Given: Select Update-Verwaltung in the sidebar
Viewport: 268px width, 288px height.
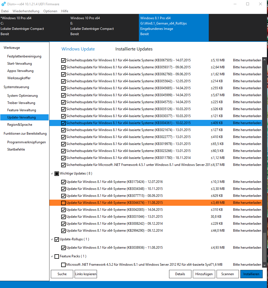Looking at the screenshot, I should [x=25, y=117].
